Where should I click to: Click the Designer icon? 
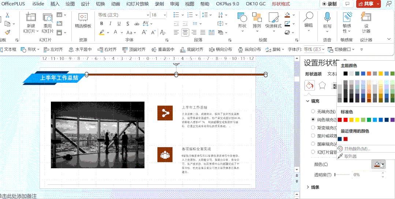click(366, 17)
